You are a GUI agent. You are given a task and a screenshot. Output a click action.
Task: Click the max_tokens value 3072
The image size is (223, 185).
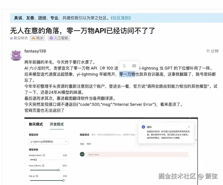(65, 166)
